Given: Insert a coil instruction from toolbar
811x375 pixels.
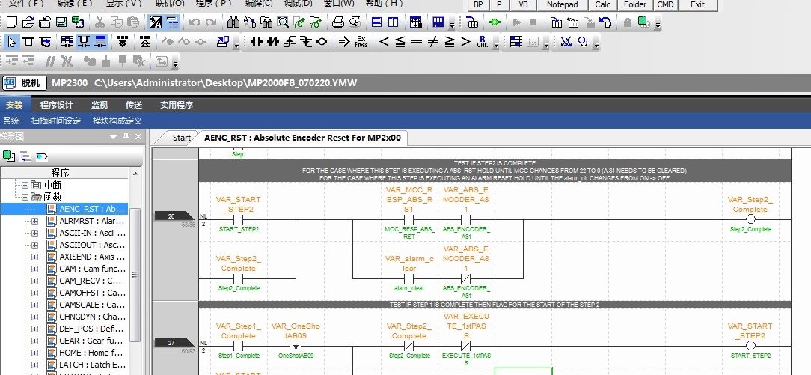Looking at the screenshot, I should pyautogui.click(x=322, y=41).
